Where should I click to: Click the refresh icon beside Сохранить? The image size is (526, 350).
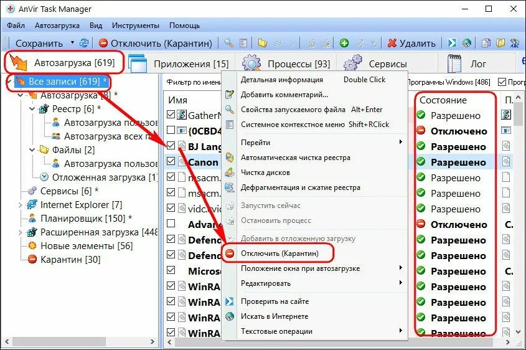(84, 43)
